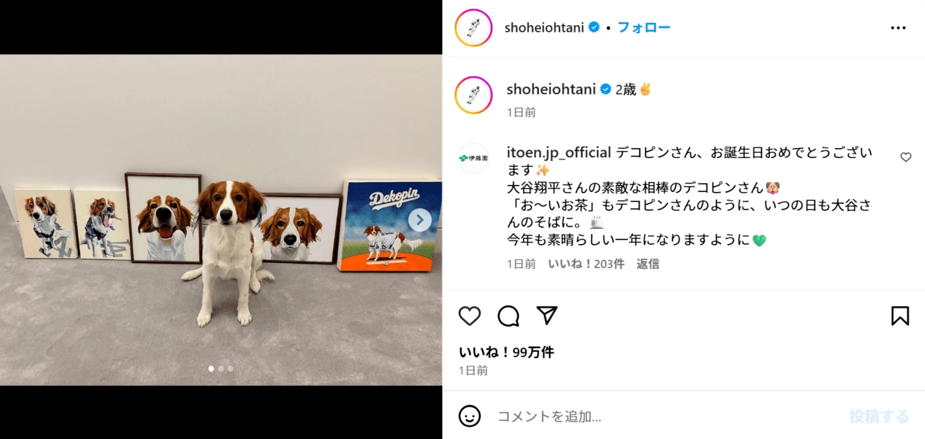Select the second carousel dot indicator
Image resolution: width=925 pixels, height=439 pixels.
(x=220, y=368)
